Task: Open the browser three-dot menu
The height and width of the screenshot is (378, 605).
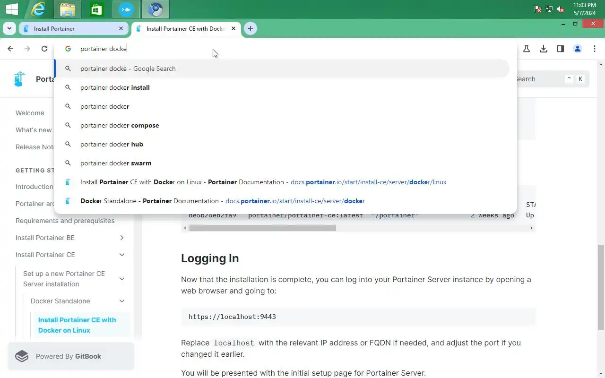Action: point(595,49)
